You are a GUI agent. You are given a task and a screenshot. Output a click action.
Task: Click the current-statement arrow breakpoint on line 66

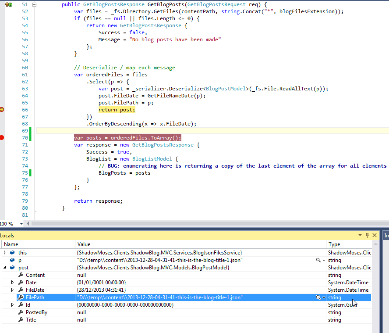(2, 110)
